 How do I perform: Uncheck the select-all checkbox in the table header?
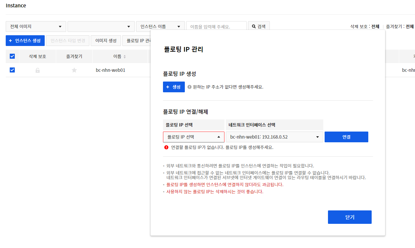12,56
